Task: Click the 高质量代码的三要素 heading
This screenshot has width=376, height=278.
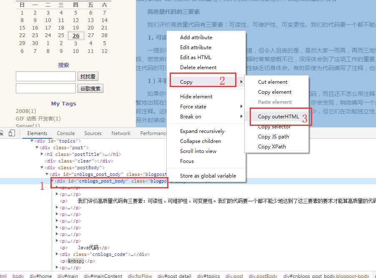Action: (173, 12)
